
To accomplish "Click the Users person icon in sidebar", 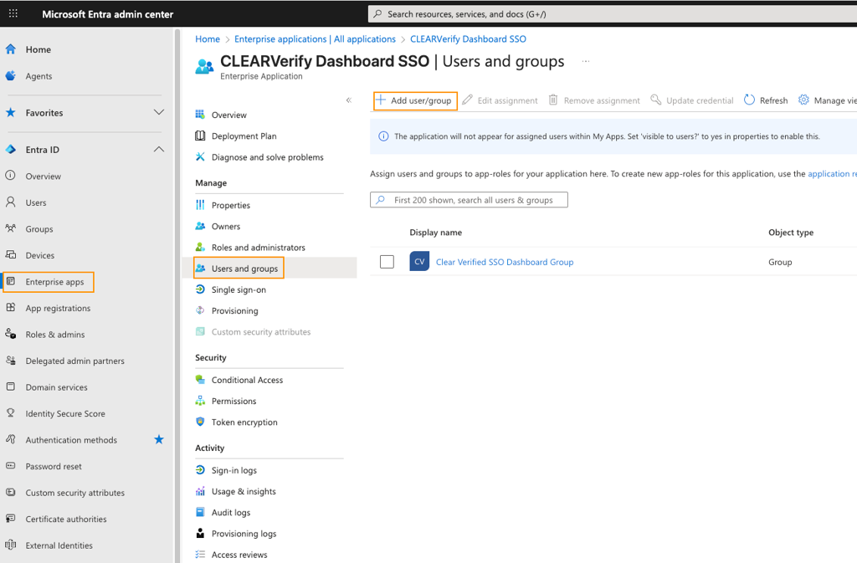I will pos(10,202).
